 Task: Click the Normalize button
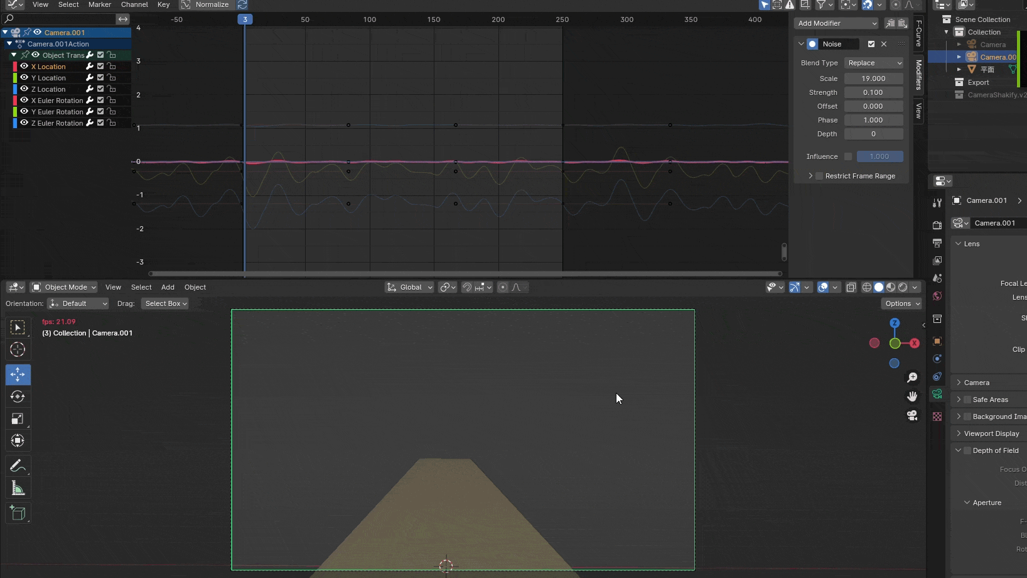point(206,4)
